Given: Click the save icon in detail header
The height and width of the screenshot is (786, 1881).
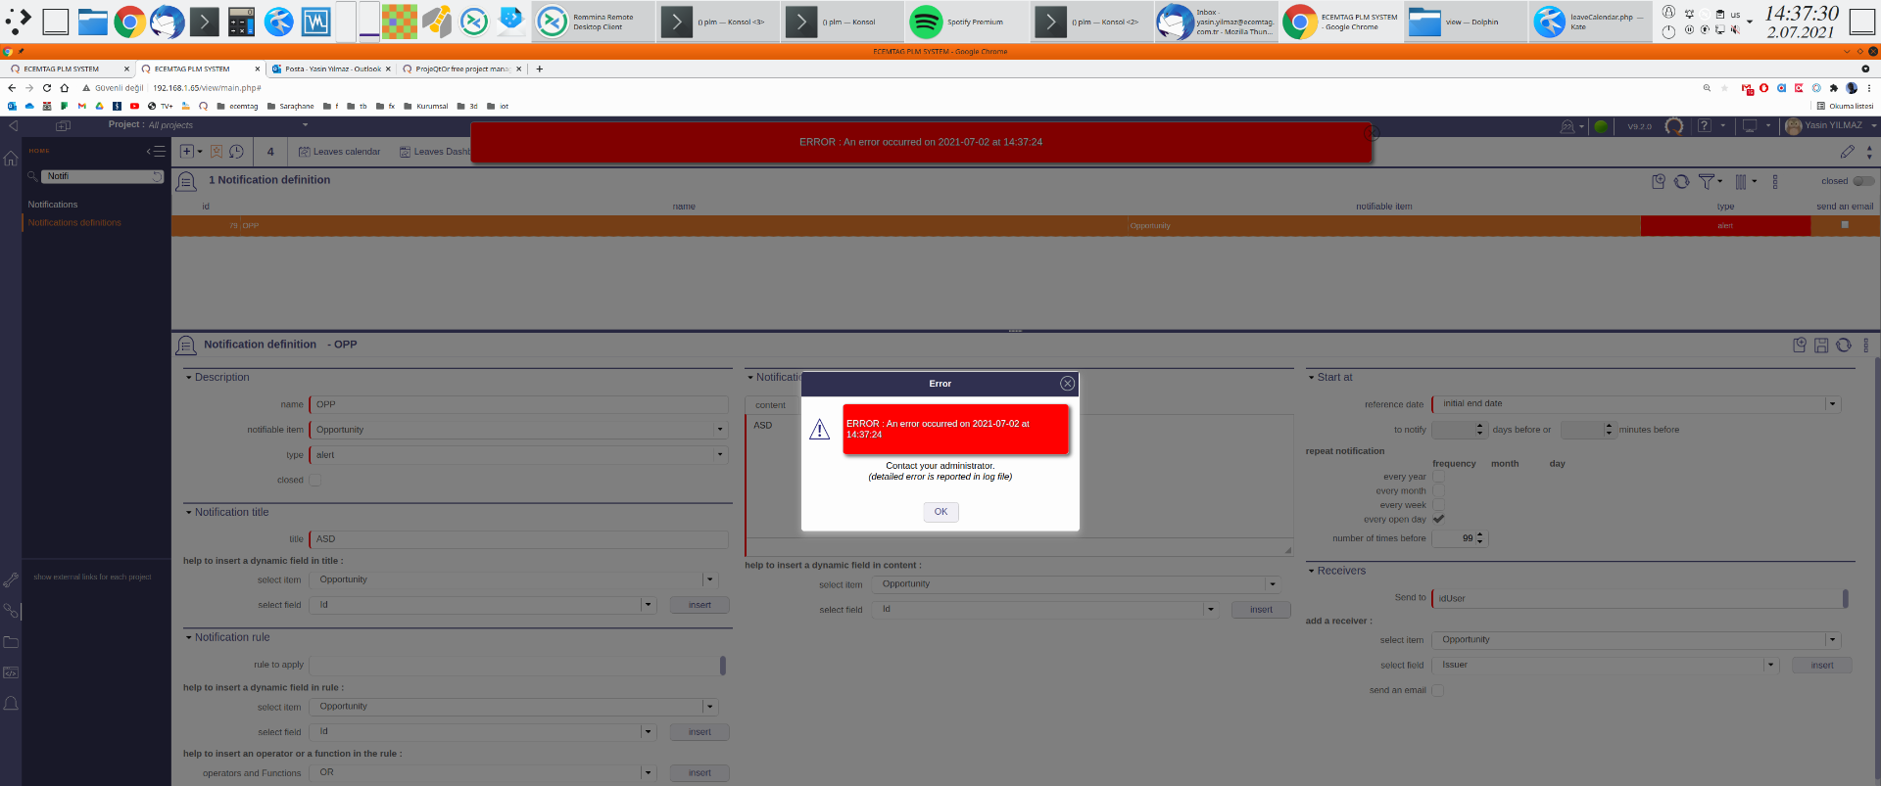Looking at the screenshot, I should [1821, 346].
